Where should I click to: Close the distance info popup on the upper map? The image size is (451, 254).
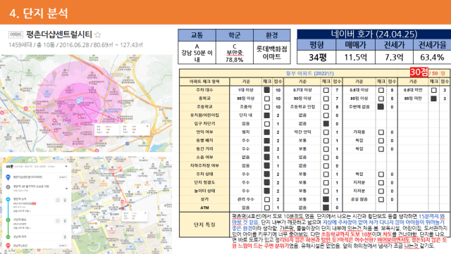tap(147, 126)
